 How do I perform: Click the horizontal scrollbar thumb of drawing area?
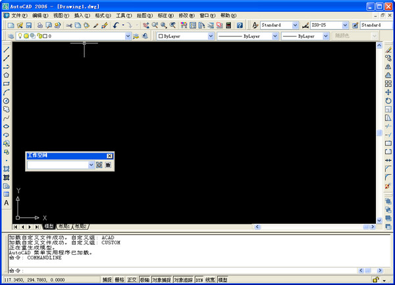point(366,227)
